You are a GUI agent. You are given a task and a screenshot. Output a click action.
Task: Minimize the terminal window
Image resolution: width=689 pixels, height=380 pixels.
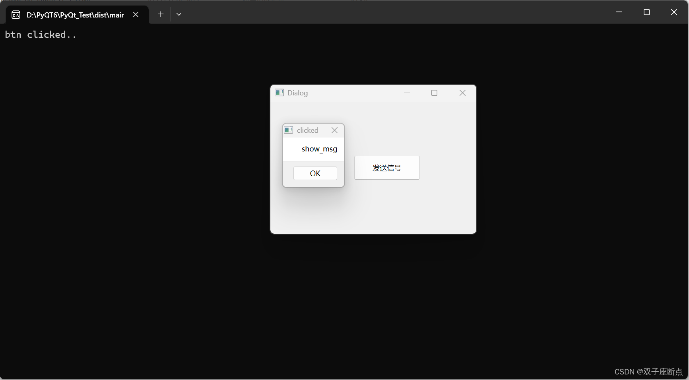[619, 12]
